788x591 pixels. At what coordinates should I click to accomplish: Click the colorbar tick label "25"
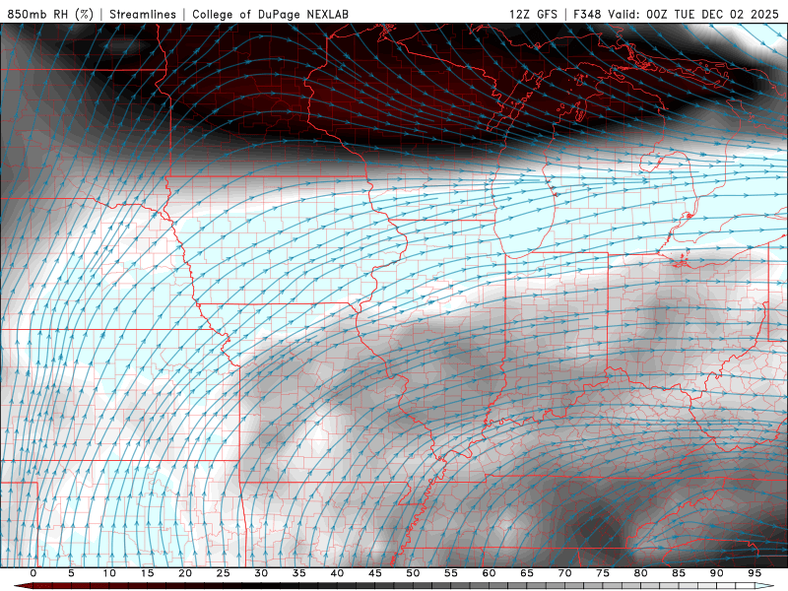pos(224,573)
